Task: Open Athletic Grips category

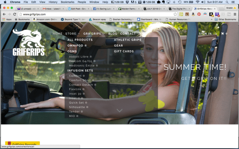Action: tap(128, 40)
